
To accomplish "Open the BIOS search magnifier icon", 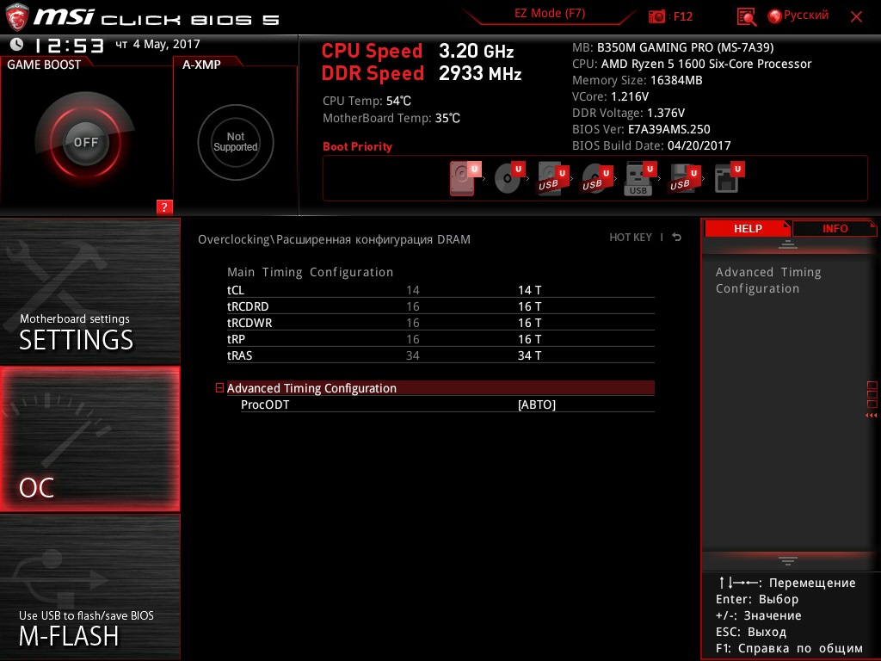I will point(746,17).
